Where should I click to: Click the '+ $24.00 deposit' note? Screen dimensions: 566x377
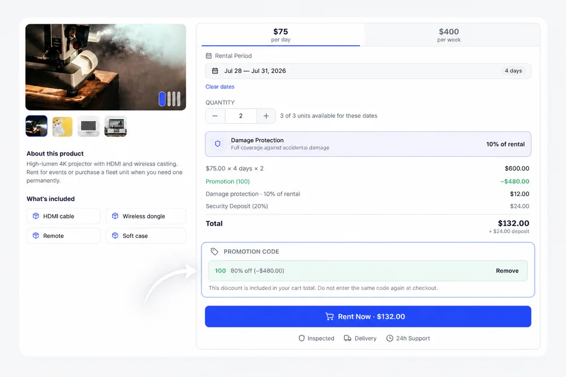click(509, 231)
